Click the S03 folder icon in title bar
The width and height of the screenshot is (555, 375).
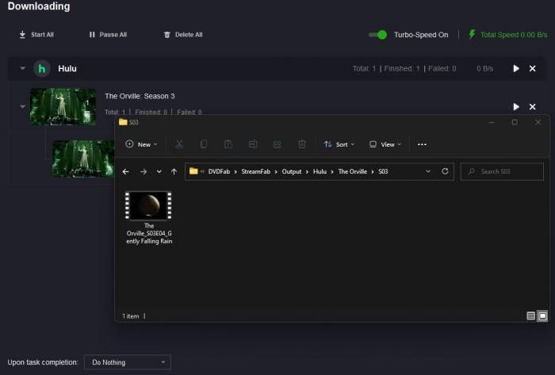point(123,122)
